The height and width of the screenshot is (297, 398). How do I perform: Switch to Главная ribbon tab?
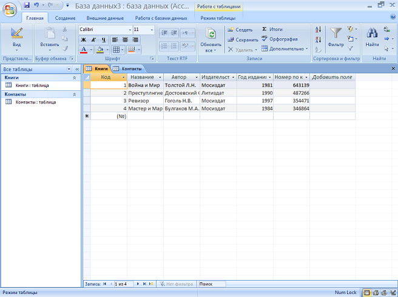click(35, 18)
